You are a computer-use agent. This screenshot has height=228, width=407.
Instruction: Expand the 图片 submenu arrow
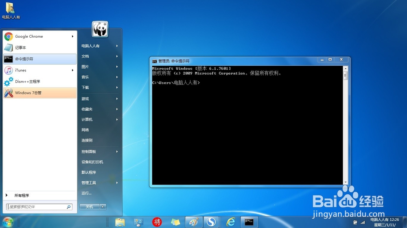point(117,67)
